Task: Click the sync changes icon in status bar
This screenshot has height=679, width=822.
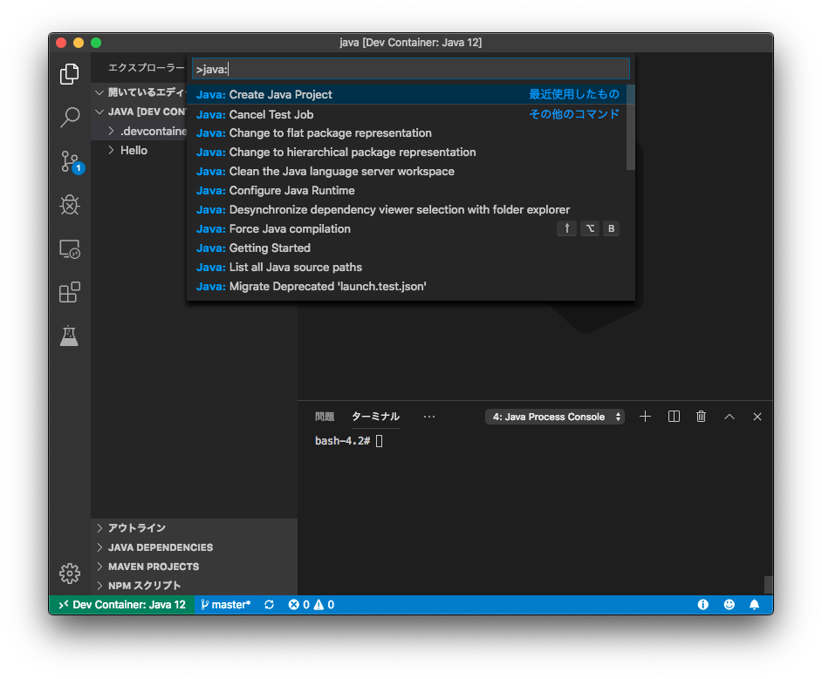Action: [270, 605]
